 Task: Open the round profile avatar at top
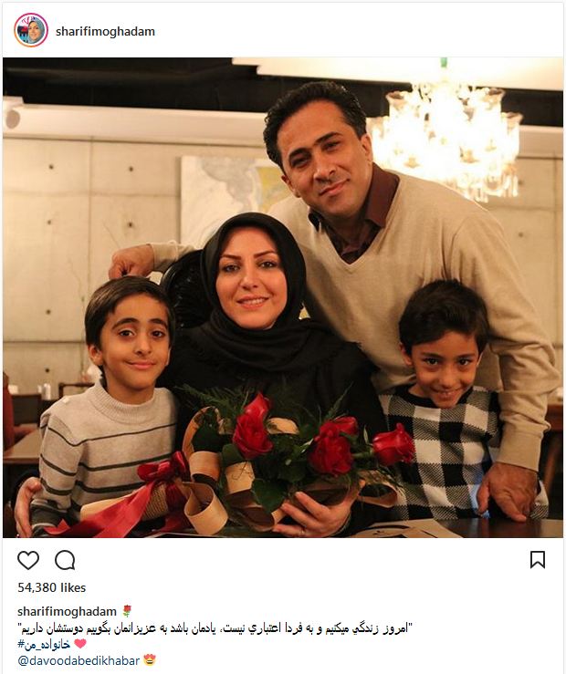pyautogui.click(x=30, y=30)
